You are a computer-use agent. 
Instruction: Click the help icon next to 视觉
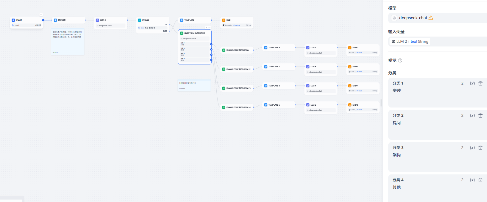point(400,60)
